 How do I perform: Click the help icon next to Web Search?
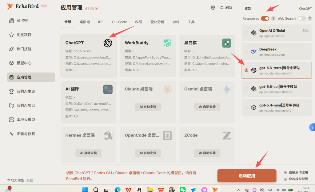[x=310, y=18]
